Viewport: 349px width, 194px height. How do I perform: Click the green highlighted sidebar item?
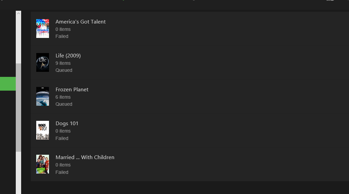pyautogui.click(x=8, y=84)
